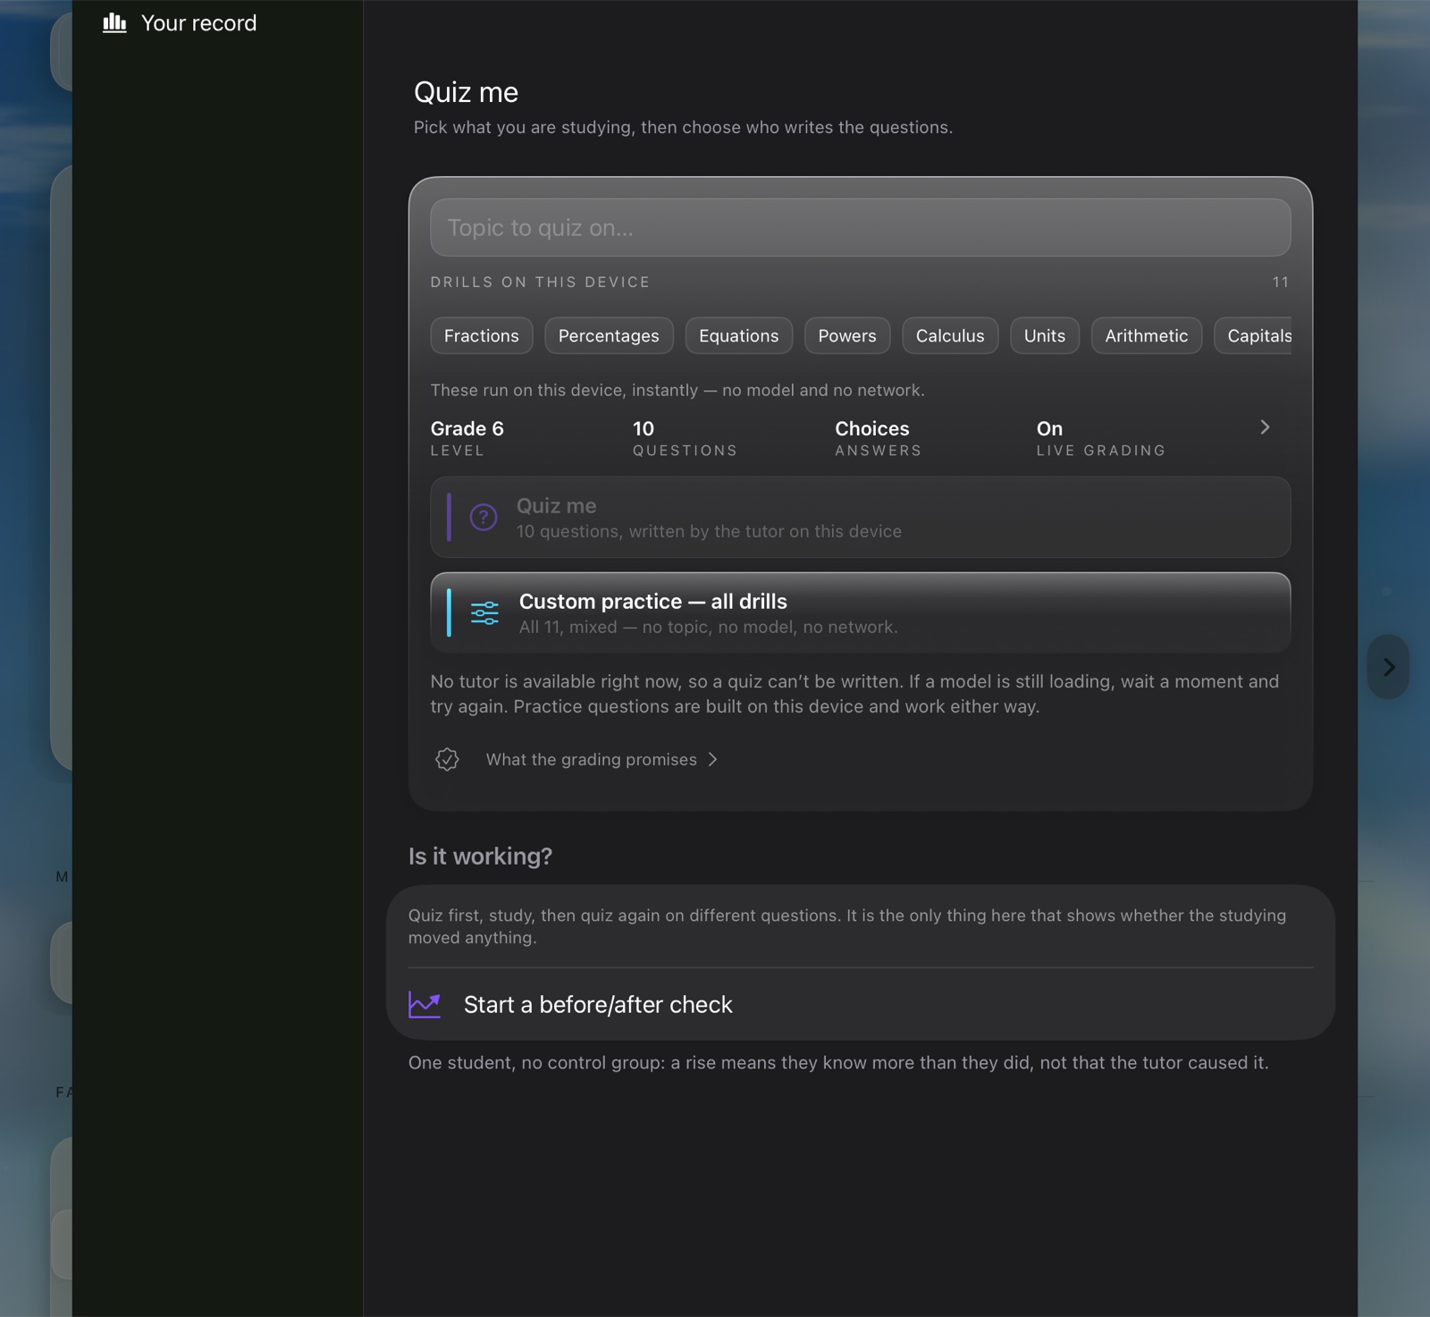Change the Choices answers setting

pos(878,438)
